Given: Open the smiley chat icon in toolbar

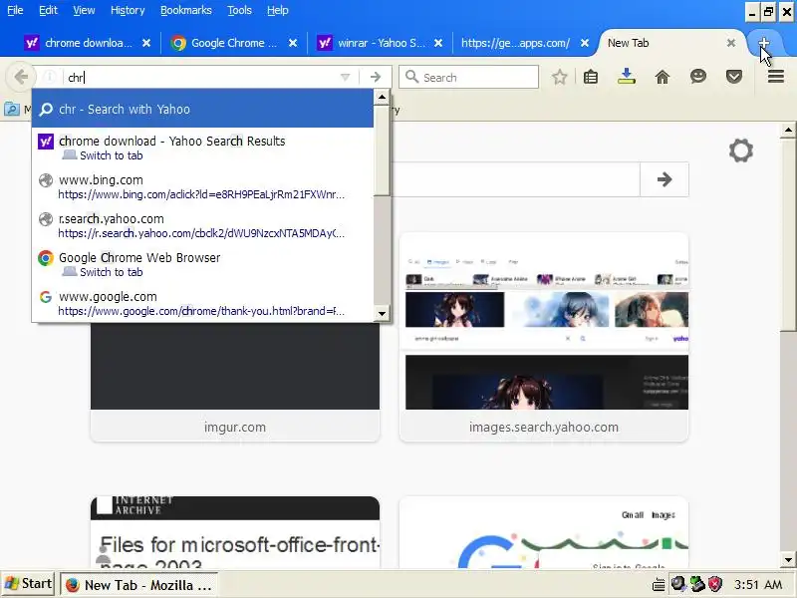Looking at the screenshot, I should coord(698,77).
